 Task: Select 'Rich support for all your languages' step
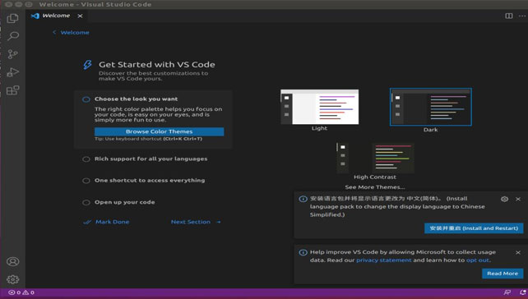pyautogui.click(x=151, y=159)
